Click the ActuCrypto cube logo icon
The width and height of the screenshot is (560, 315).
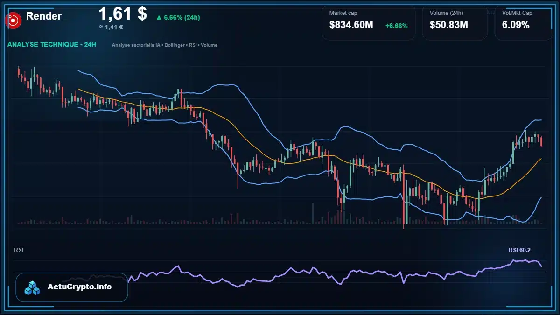33,287
